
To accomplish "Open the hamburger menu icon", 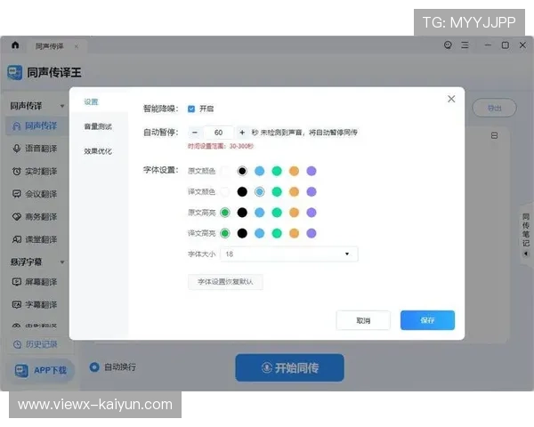I will coord(465,45).
